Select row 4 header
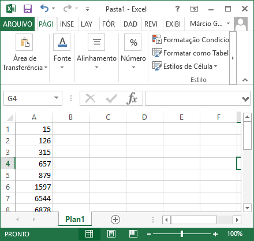This screenshot has width=254, height=241. point(8,164)
